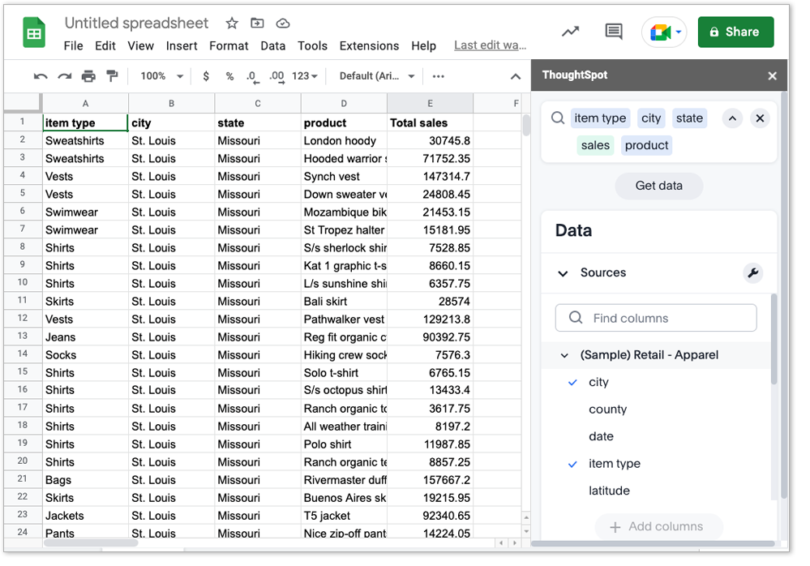Open the Print dialog

click(88, 75)
